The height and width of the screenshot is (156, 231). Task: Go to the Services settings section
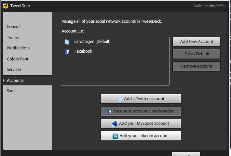coord(14,69)
